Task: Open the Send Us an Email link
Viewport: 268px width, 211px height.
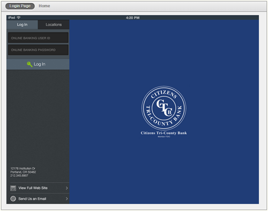Action: point(40,199)
